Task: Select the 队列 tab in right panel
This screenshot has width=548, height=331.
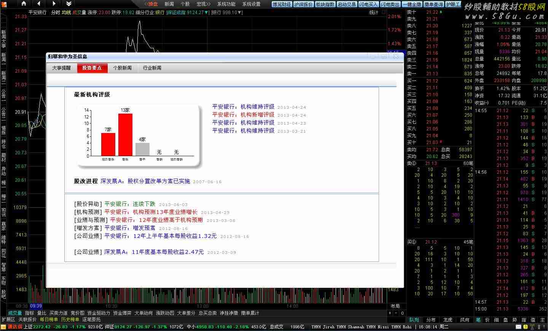Action: (414, 320)
